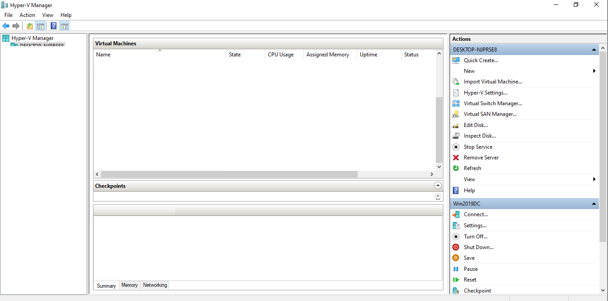Click the orange Save icon
The height and width of the screenshot is (301, 608).
456,258
